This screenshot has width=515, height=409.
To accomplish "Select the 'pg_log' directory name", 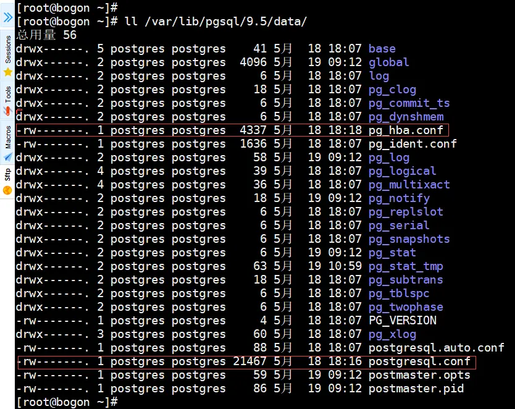I will tap(389, 158).
